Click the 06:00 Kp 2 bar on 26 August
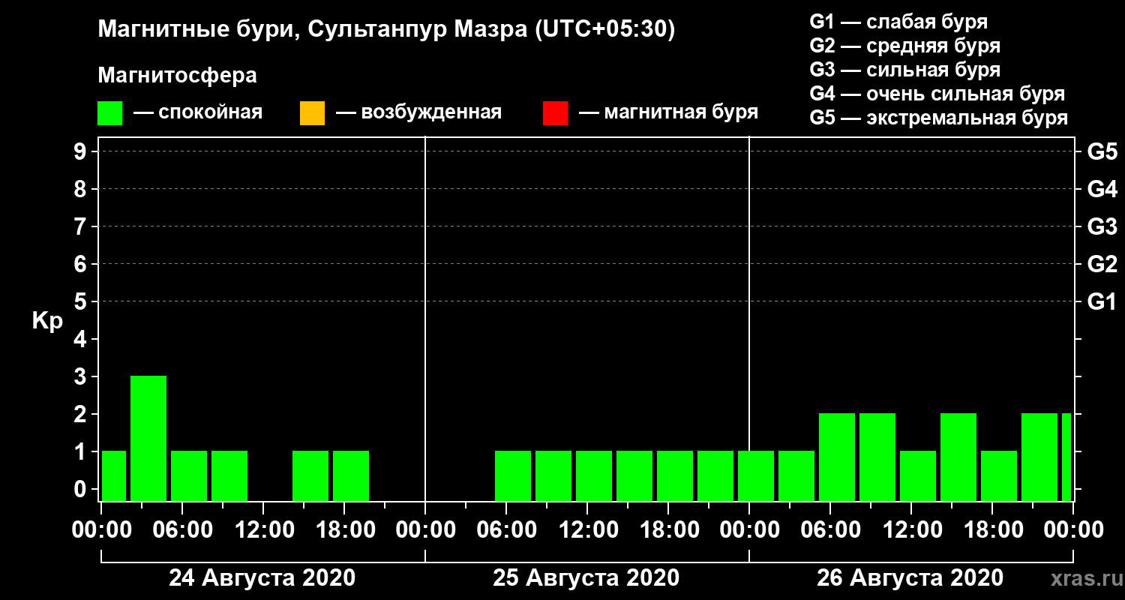1125x600 pixels. click(837, 457)
